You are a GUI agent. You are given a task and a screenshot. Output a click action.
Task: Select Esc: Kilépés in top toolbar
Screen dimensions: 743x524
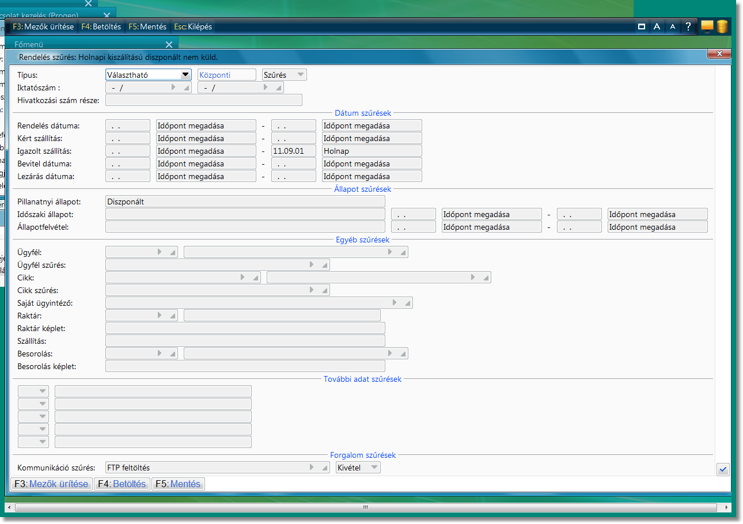click(193, 26)
